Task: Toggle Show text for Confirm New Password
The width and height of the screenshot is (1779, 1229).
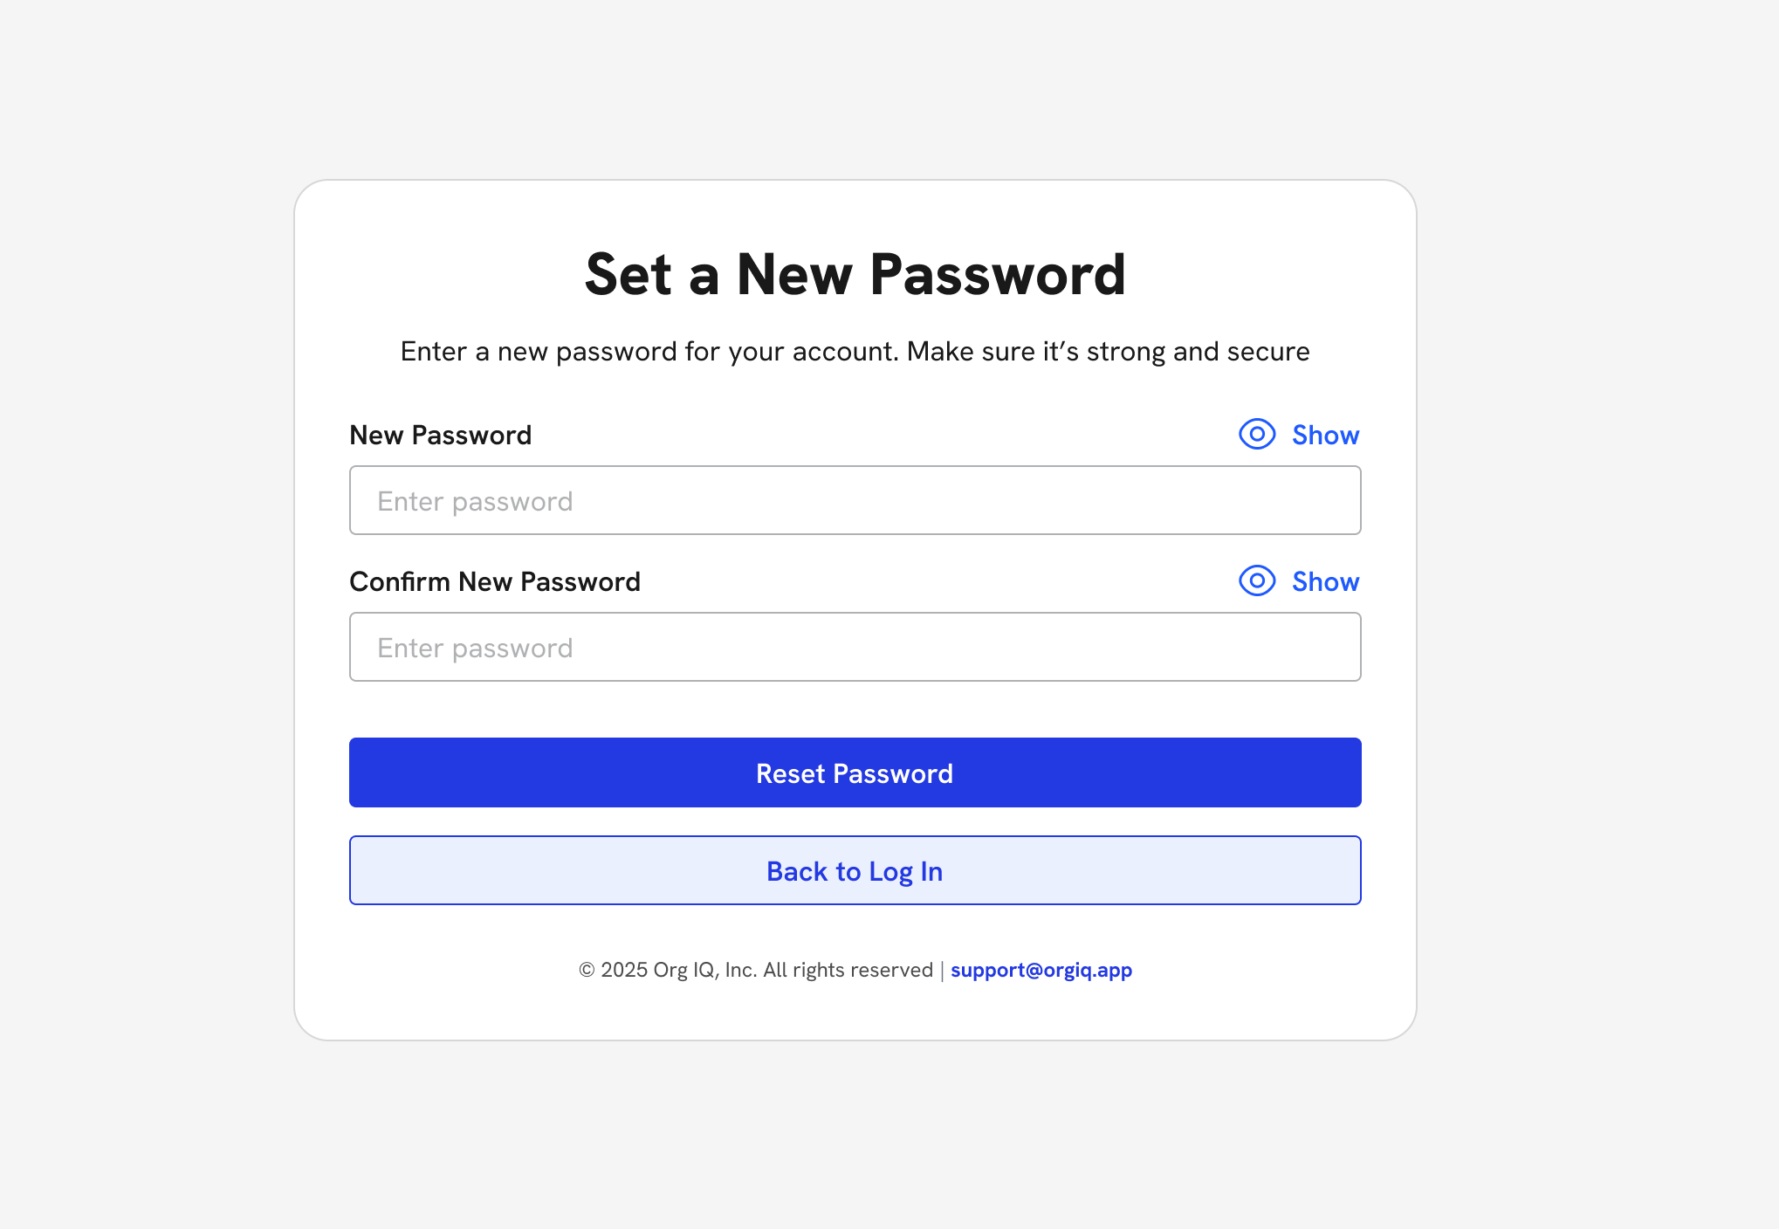Action: click(1325, 581)
